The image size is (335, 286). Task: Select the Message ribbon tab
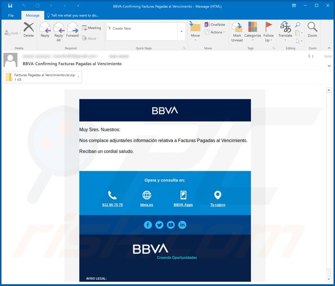pos(33,15)
